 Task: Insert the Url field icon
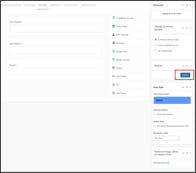coord(114,85)
